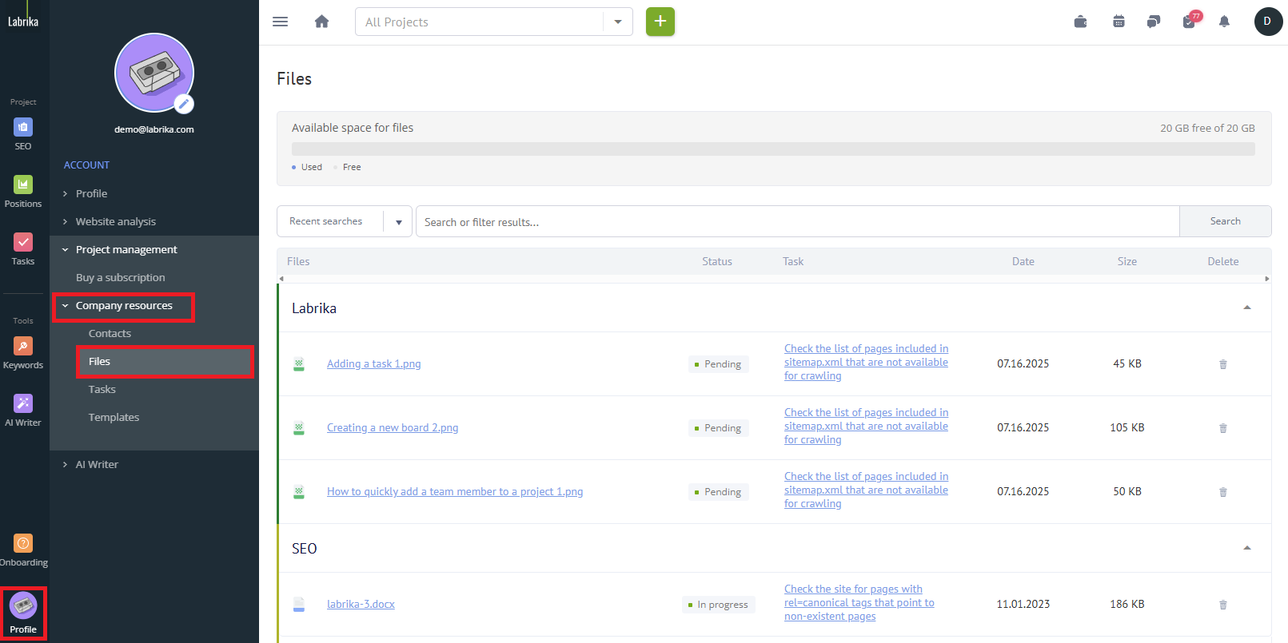This screenshot has width=1288, height=643.
Task: Select Contacts in Company resources menu
Action: pos(110,333)
